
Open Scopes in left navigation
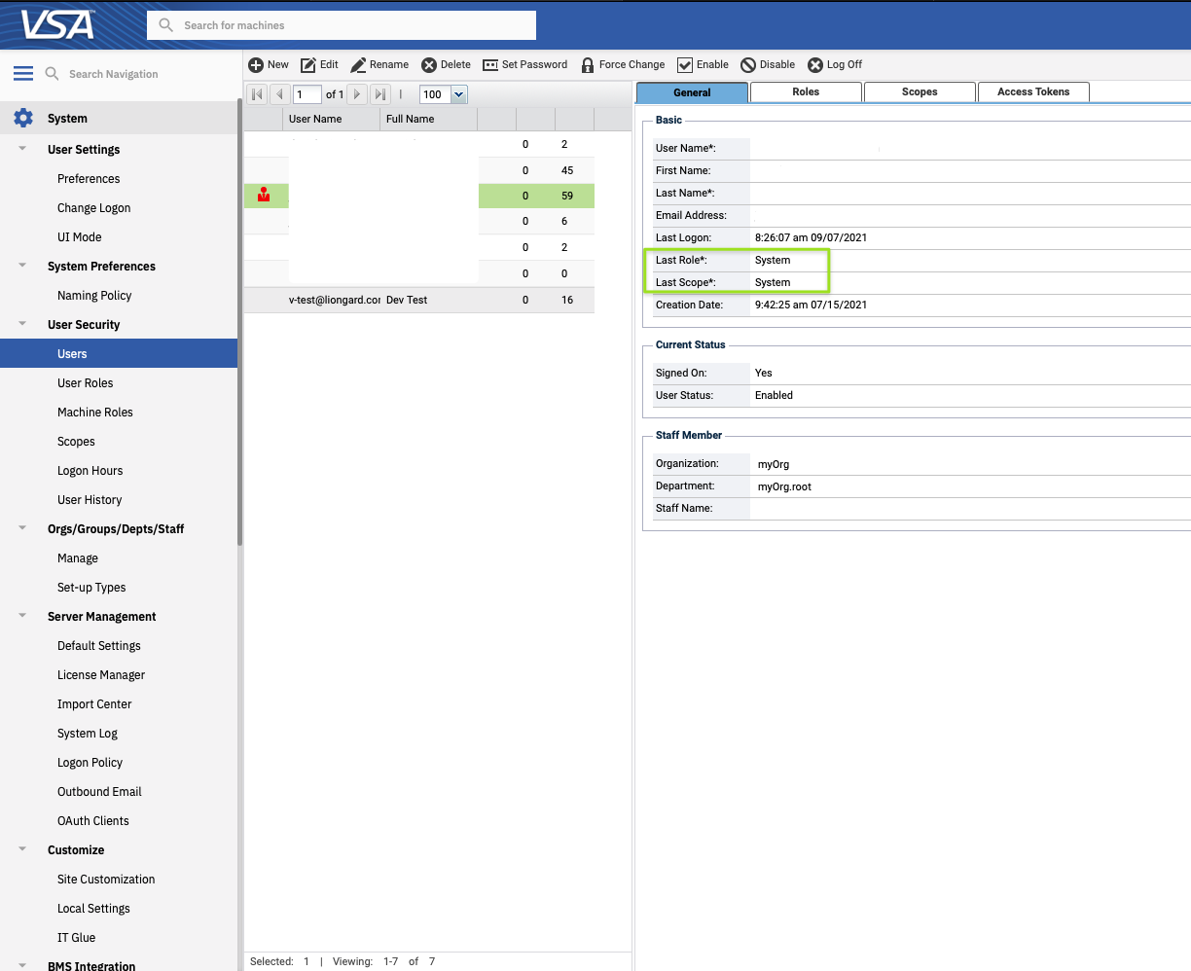[x=76, y=441]
